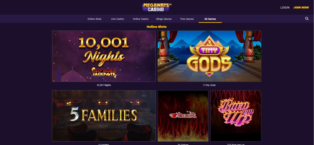Open the Free Games tab
The height and width of the screenshot is (145, 314).
click(187, 19)
